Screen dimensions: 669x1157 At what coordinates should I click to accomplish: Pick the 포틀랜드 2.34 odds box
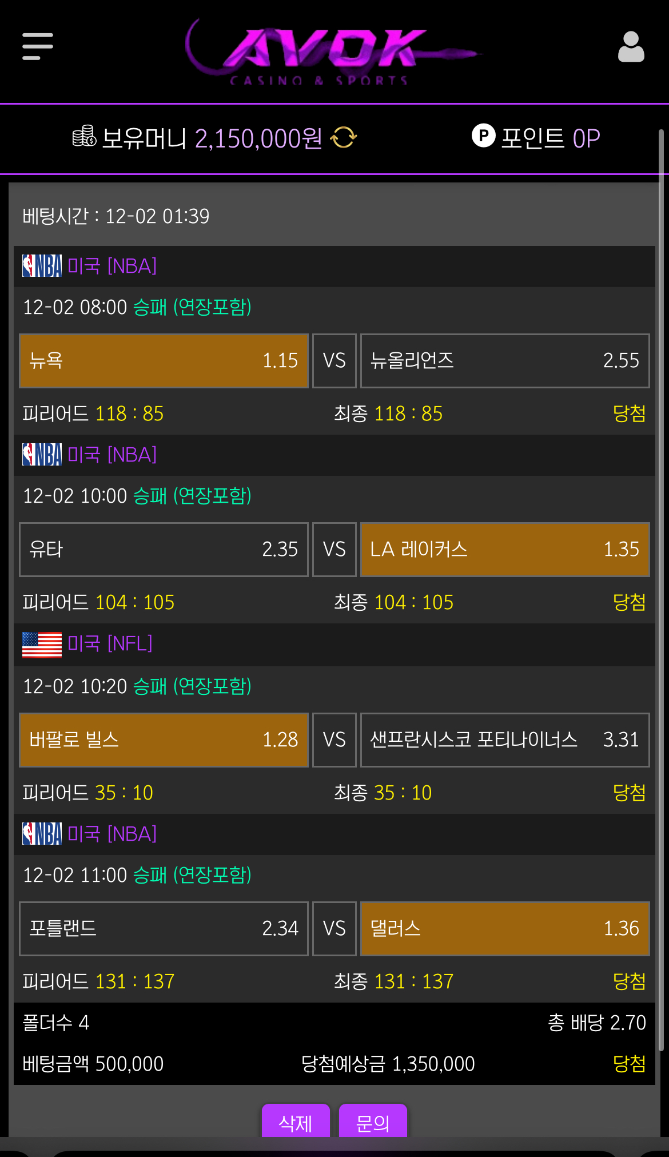(x=164, y=929)
